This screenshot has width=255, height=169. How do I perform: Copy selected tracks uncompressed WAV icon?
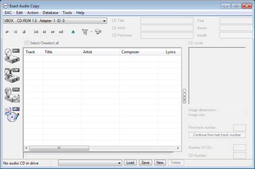(x=12, y=56)
